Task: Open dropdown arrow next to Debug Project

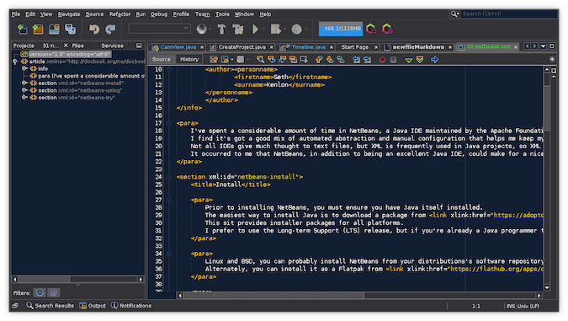Action: click(284, 29)
